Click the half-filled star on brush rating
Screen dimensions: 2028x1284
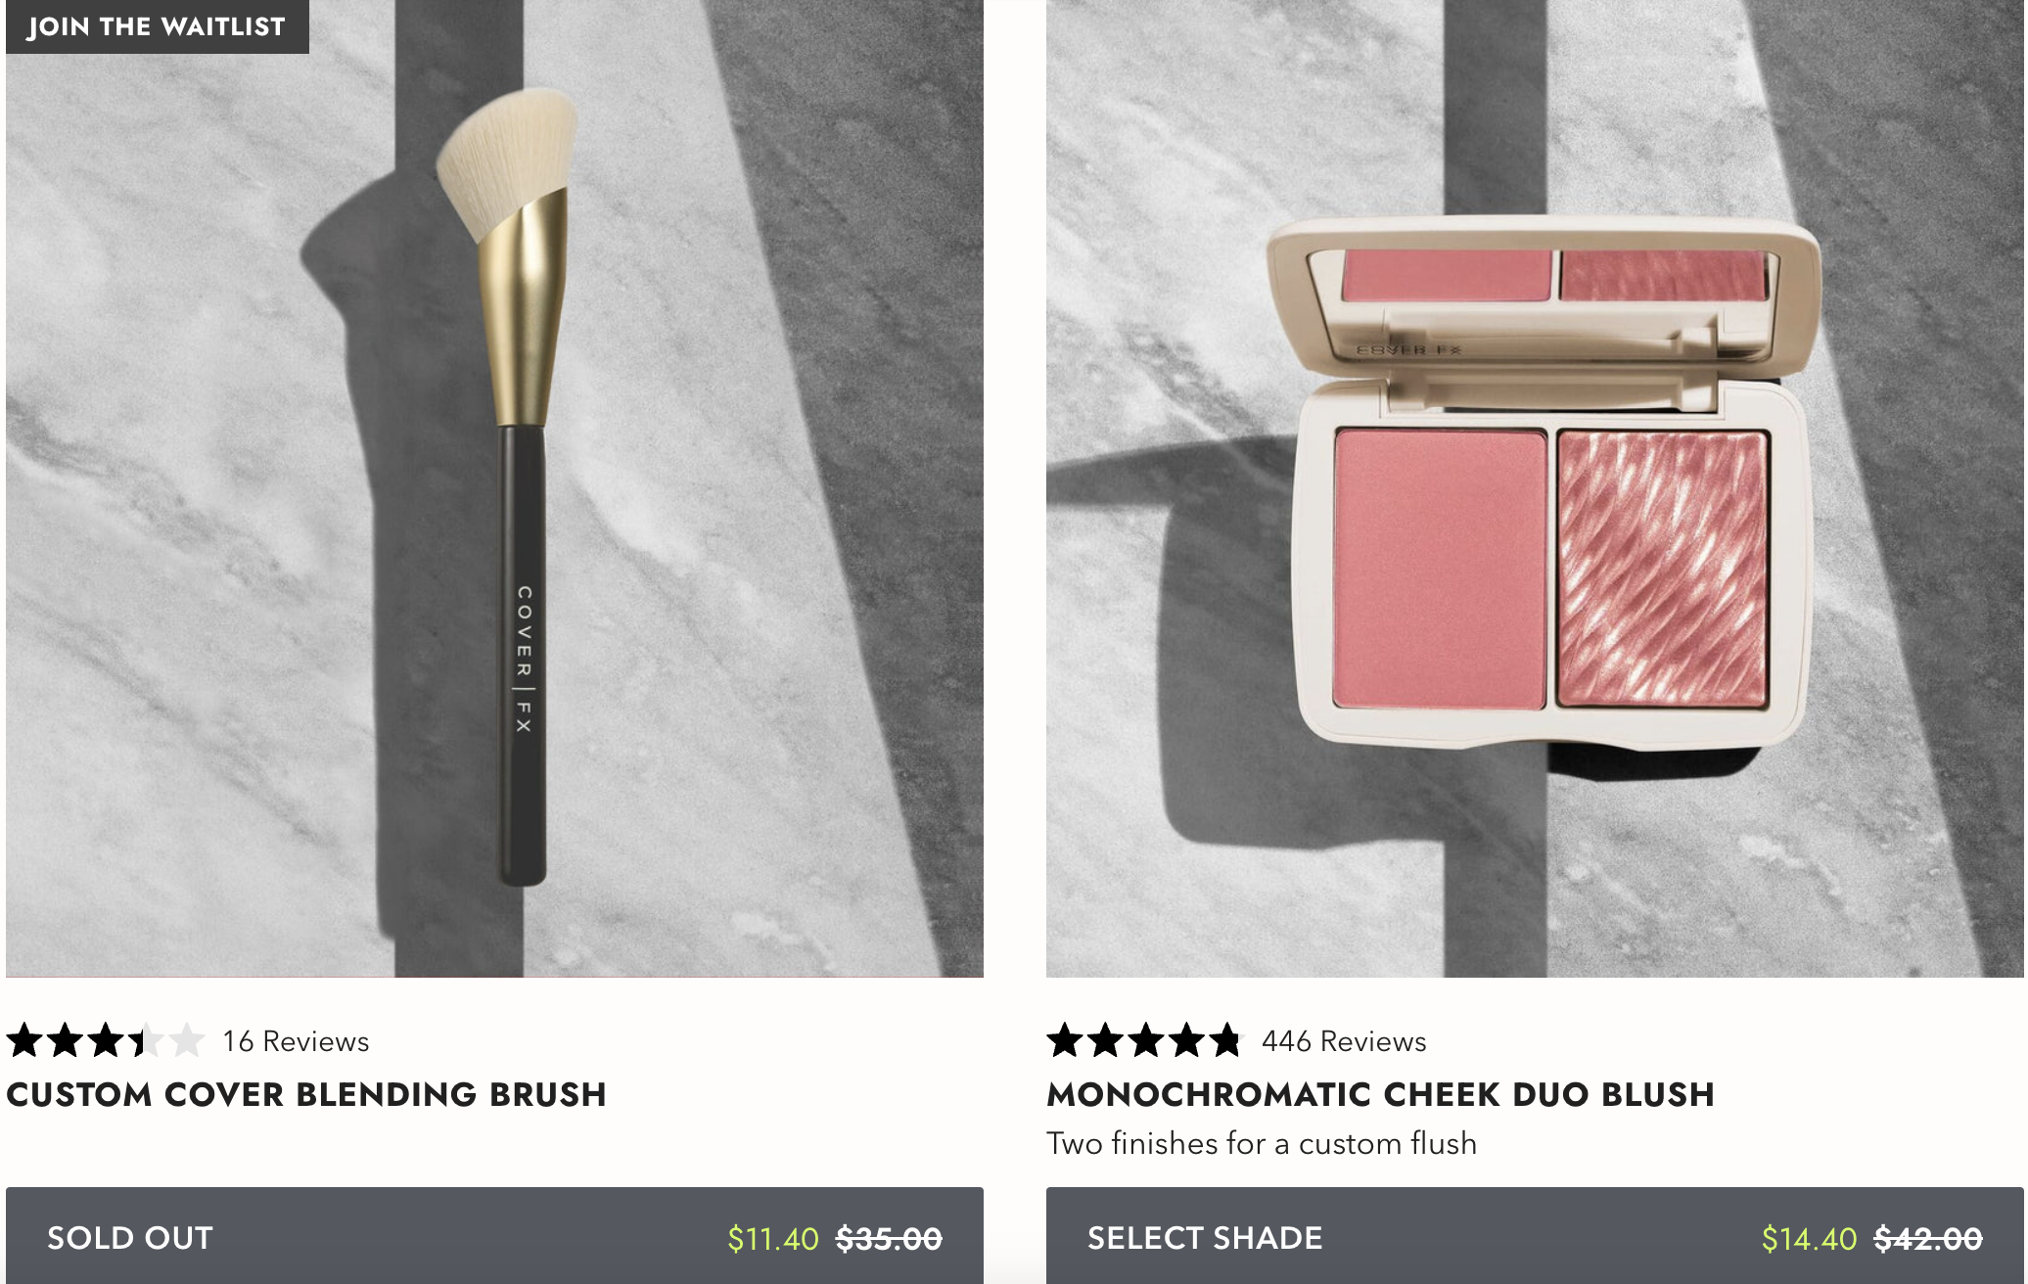tap(146, 1040)
